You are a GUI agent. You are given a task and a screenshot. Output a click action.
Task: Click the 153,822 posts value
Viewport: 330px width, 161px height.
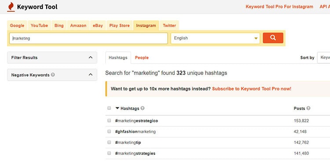tap(301, 121)
